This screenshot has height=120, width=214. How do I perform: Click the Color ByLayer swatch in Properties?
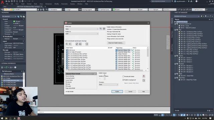14,21
